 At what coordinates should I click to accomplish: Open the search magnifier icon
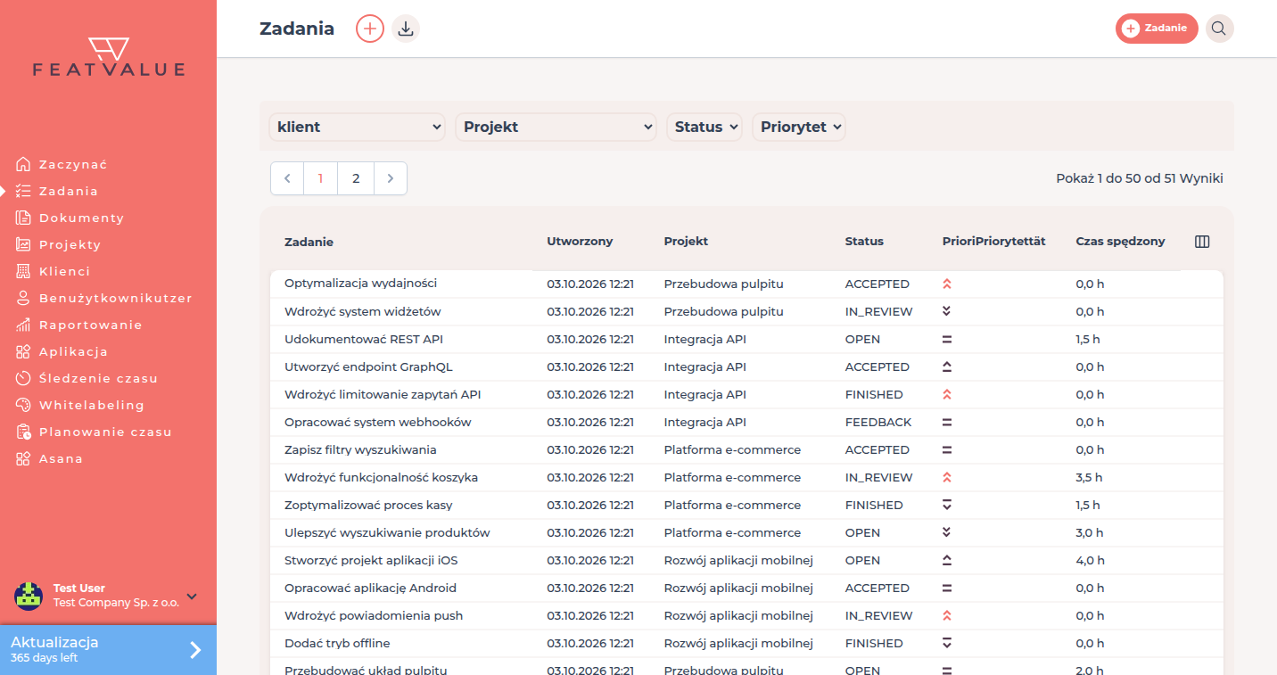(1219, 29)
